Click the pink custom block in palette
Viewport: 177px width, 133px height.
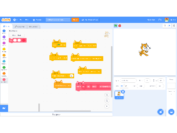pos(18,40)
